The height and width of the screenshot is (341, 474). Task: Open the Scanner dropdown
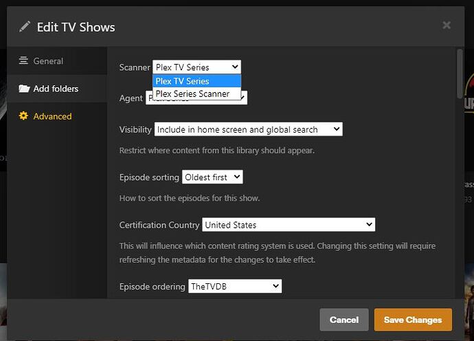(196, 67)
